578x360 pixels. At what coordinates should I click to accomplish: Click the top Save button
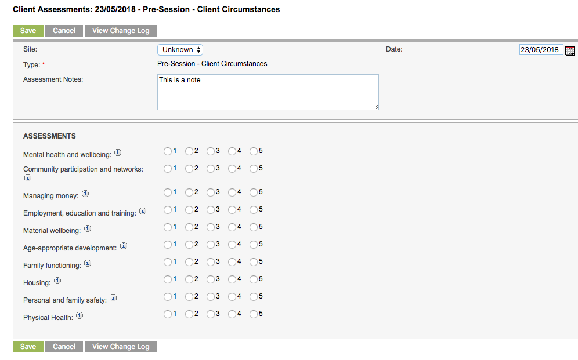[28, 31]
